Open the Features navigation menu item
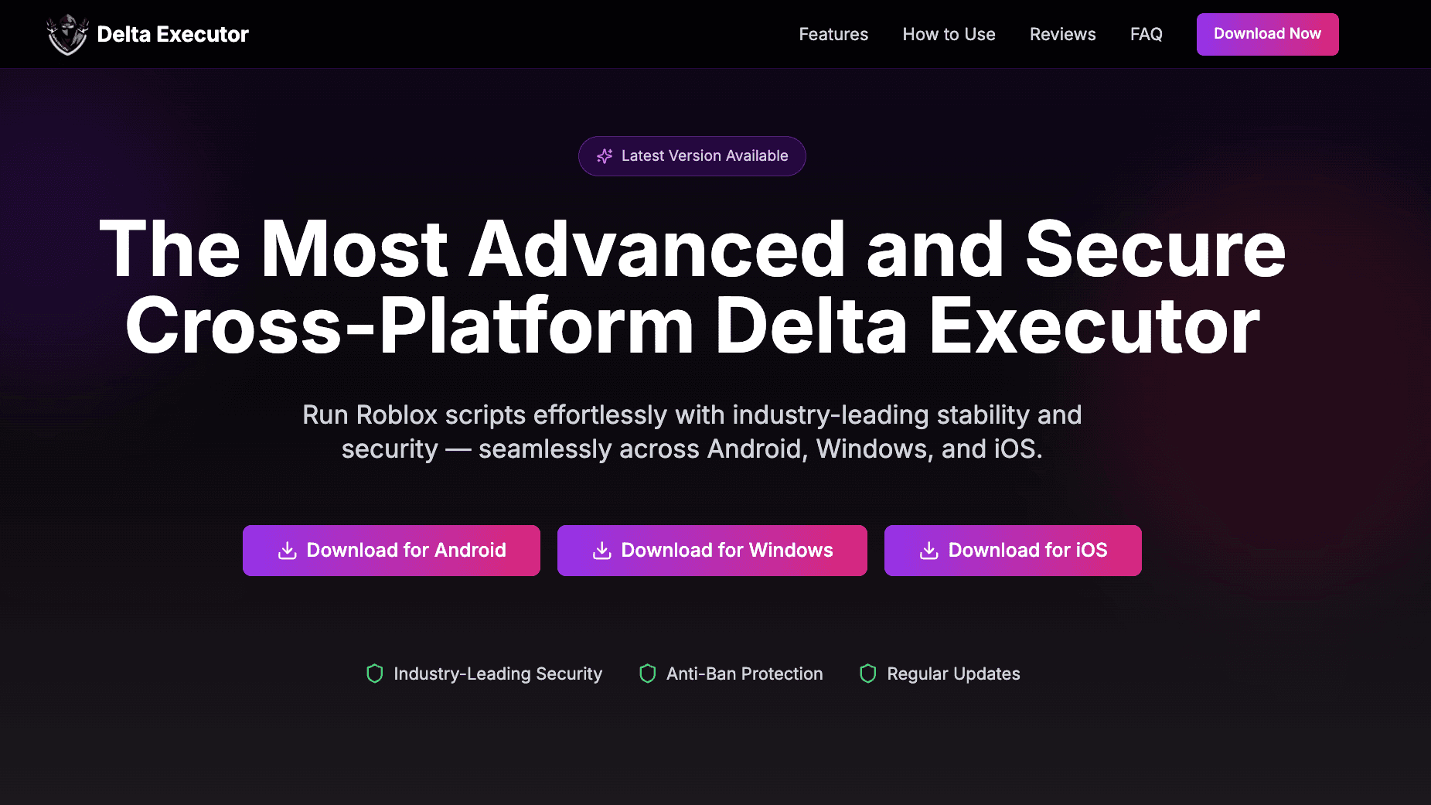Image resolution: width=1431 pixels, height=805 pixels. [x=833, y=34]
